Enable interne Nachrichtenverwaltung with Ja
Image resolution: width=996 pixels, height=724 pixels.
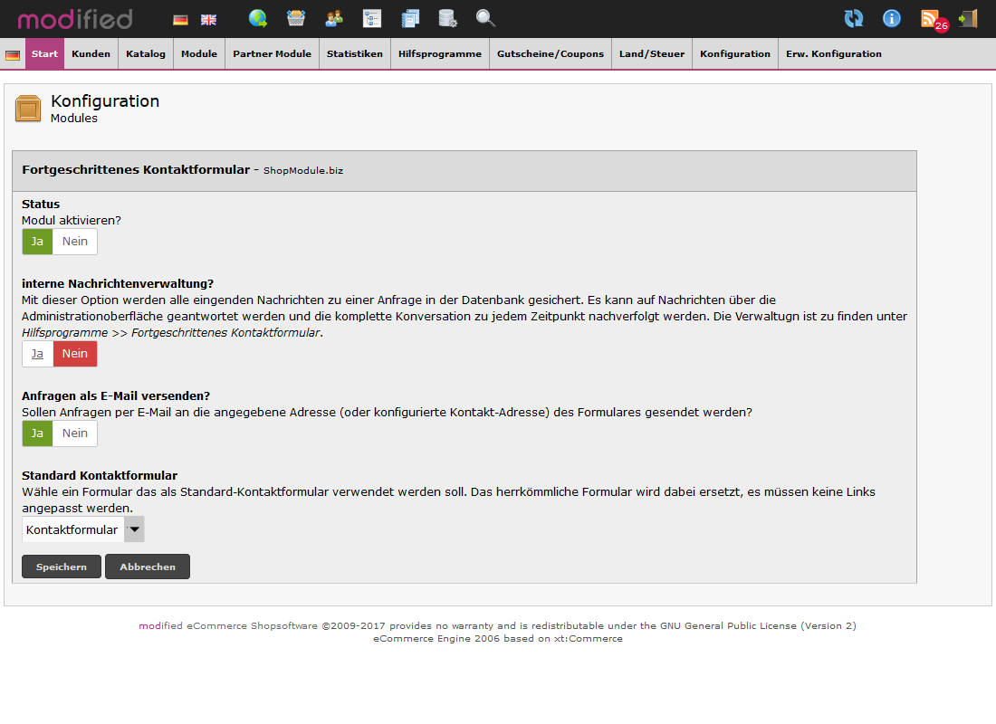point(37,354)
